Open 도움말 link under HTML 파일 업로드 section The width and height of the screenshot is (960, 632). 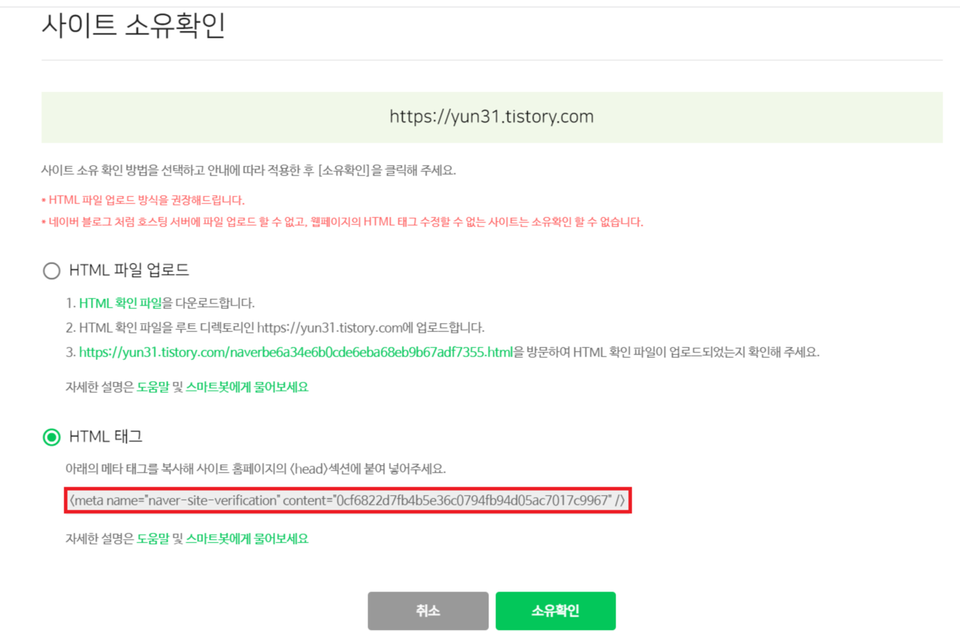point(153,387)
